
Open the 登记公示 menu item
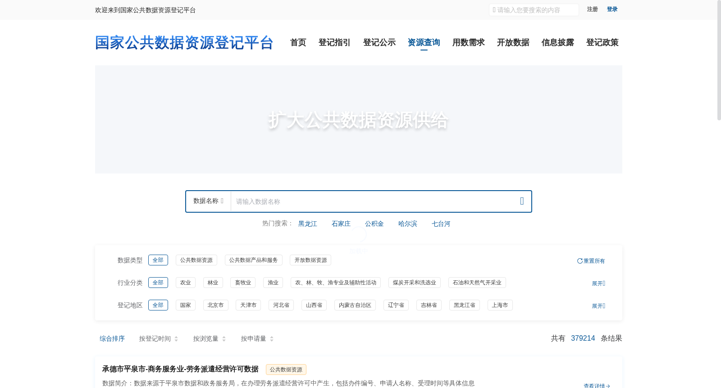tap(379, 42)
